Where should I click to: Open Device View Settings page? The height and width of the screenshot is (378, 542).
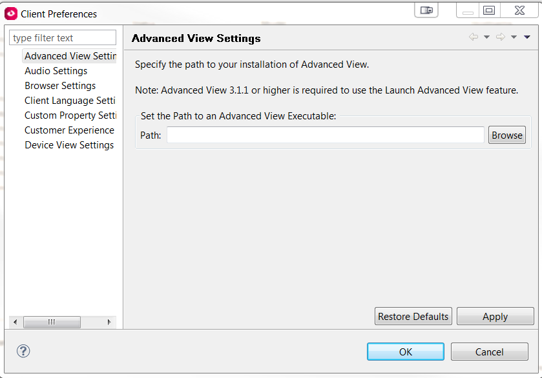(x=69, y=145)
